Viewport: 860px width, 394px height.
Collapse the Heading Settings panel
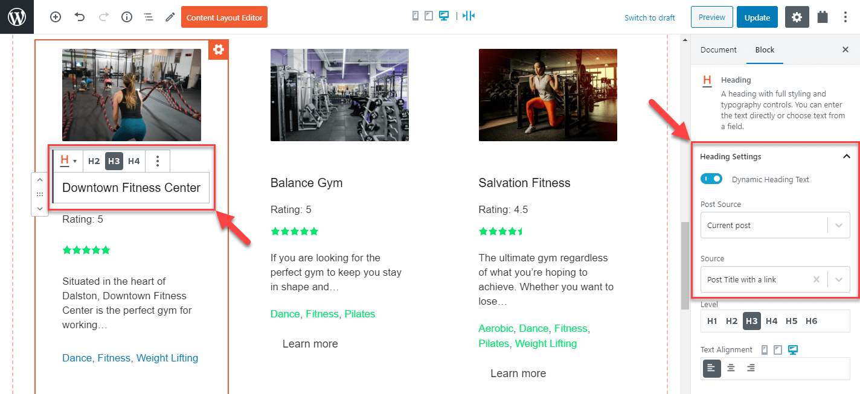[846, 156]
